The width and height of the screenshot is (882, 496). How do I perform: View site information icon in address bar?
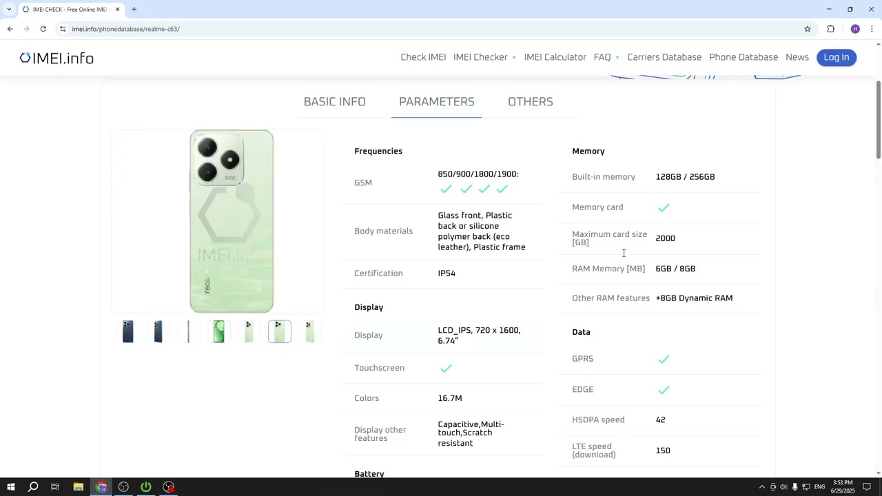[x=62, y=29]
